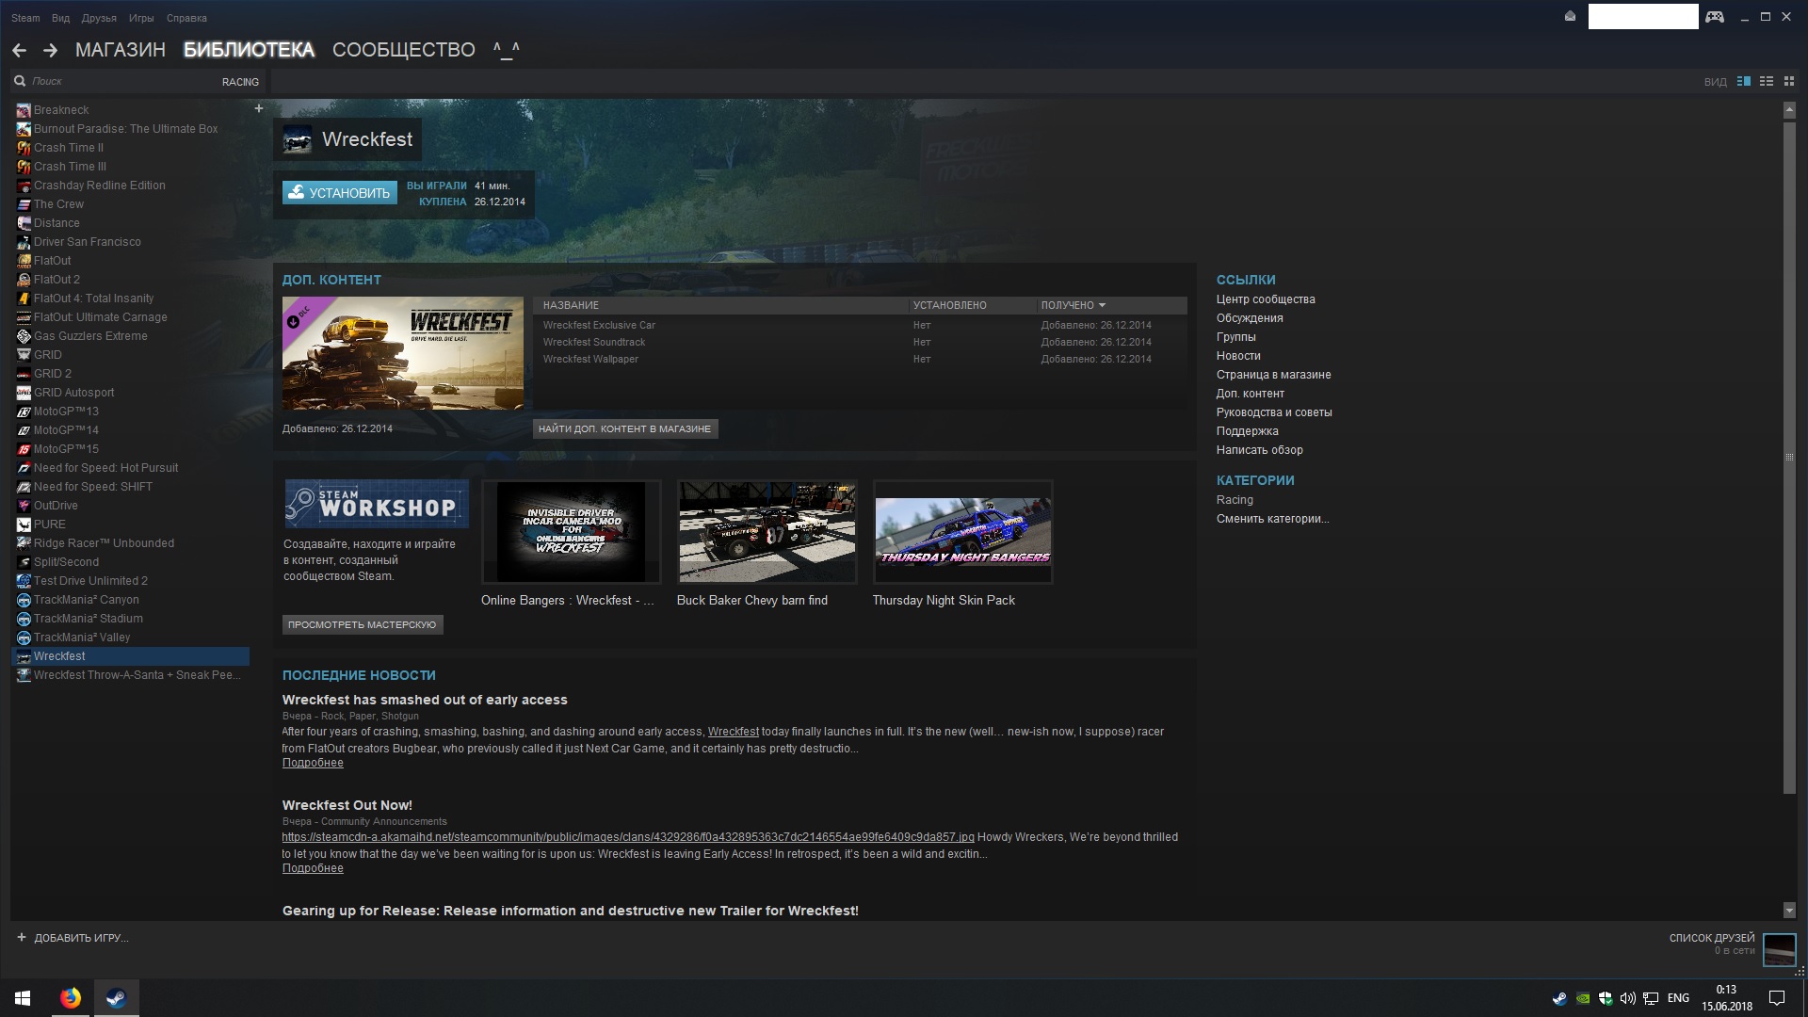The width and height of the screenshot is (1808, 1017).
Task: Go forward with the right arrow
Action: pyautogui.click(x=51, y=51)
